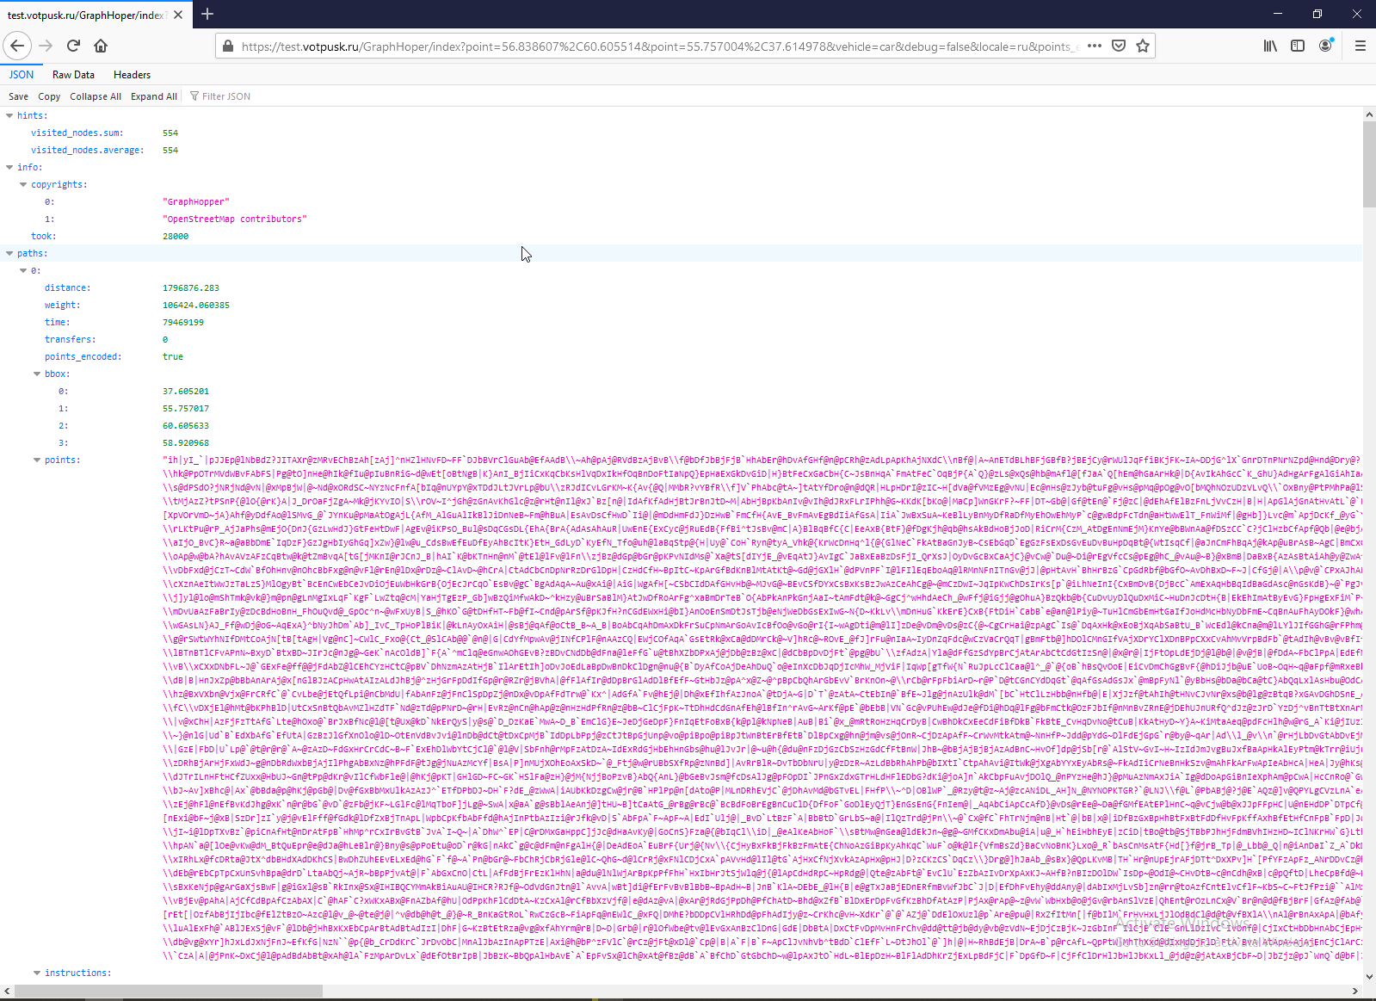Viewport: 1376px width, 1001px height.
Task: Switch to the JSON viewer tab
Action: [22, 75]
